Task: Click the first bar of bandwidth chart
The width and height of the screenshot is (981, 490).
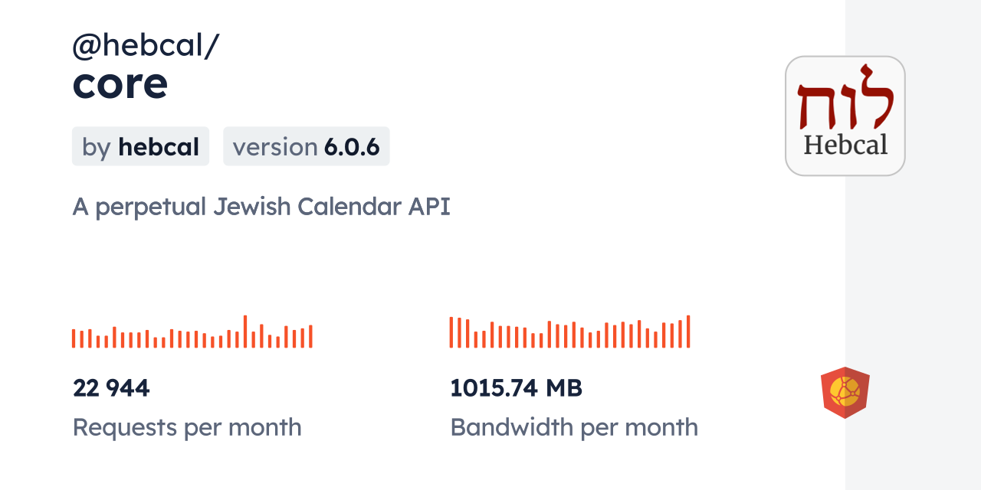Action: (x=451, y=332)
